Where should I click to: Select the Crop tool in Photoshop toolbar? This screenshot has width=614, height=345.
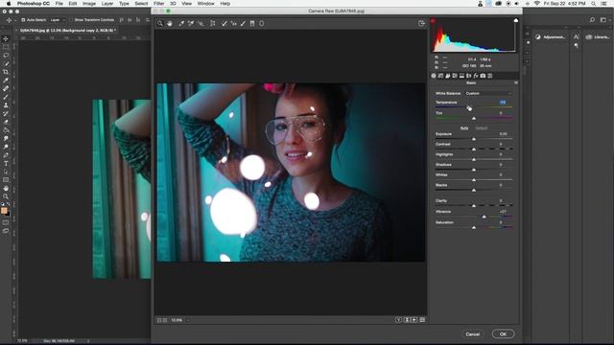[x=6, y=72]
